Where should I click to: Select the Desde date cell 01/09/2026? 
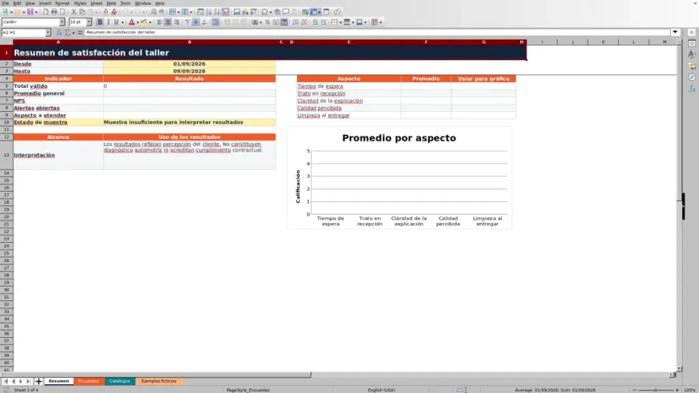point(189,63)
